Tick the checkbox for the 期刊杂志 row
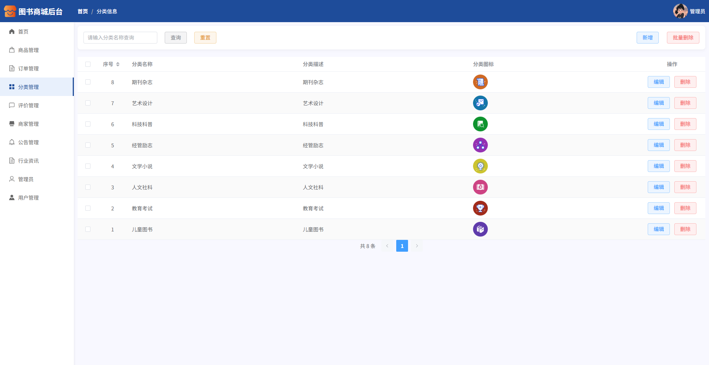 (88, 82)
